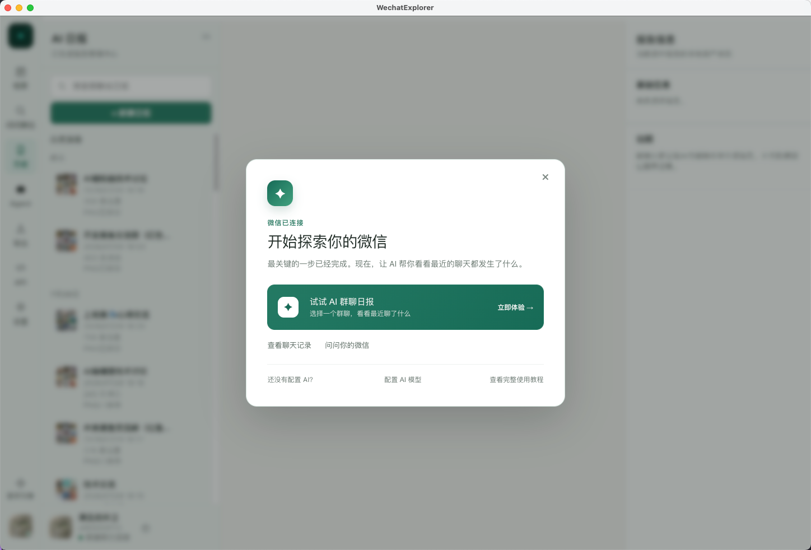Open 查看完整使用教程 tutorial link
This screenshot has width=811, height=550.
516,380
